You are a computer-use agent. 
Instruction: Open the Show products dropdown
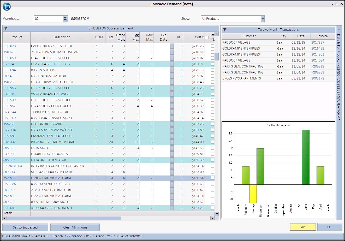click(263, 19)
